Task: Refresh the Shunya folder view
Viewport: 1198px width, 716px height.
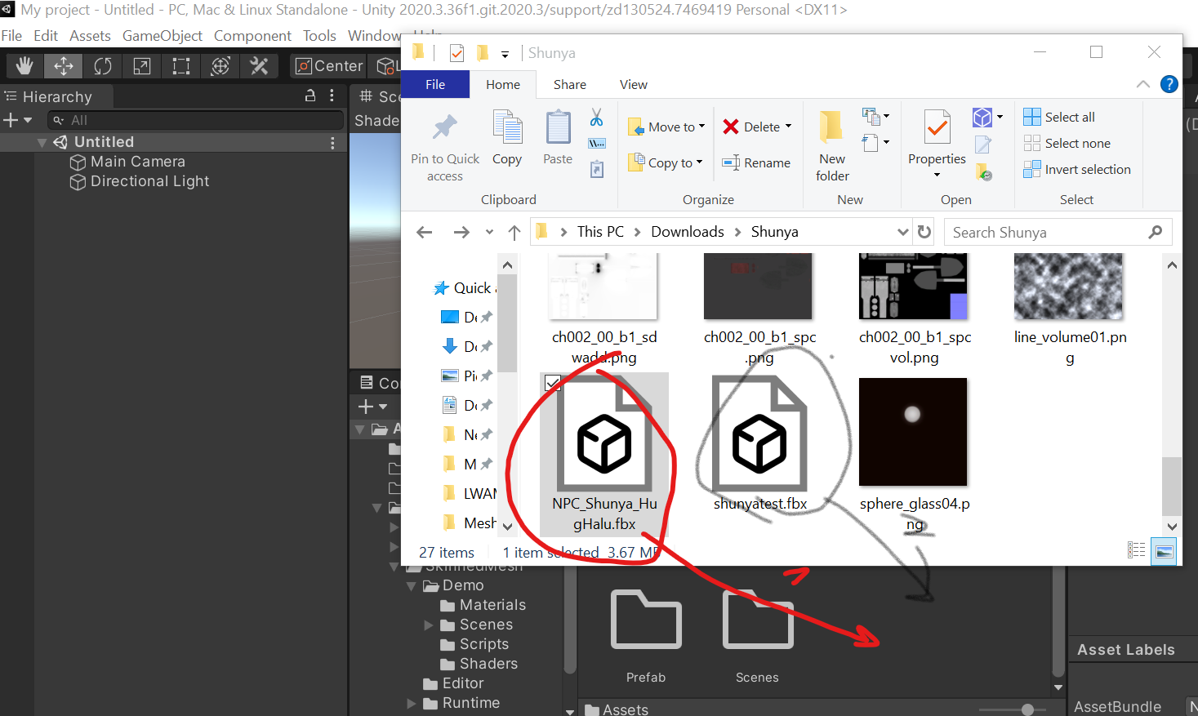Action: [924, 232]
